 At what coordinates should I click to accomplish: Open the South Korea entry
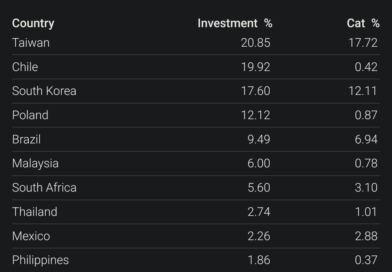44,91
